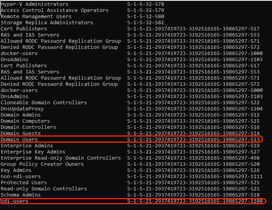Select the Protected Users entry

[x=24, y=183]
